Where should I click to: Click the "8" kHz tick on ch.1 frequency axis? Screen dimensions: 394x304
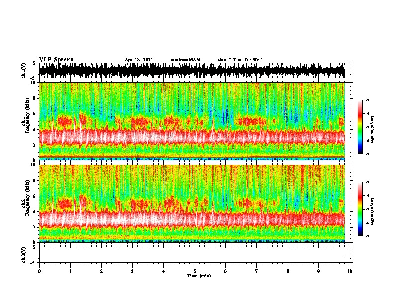pos(35,98)
